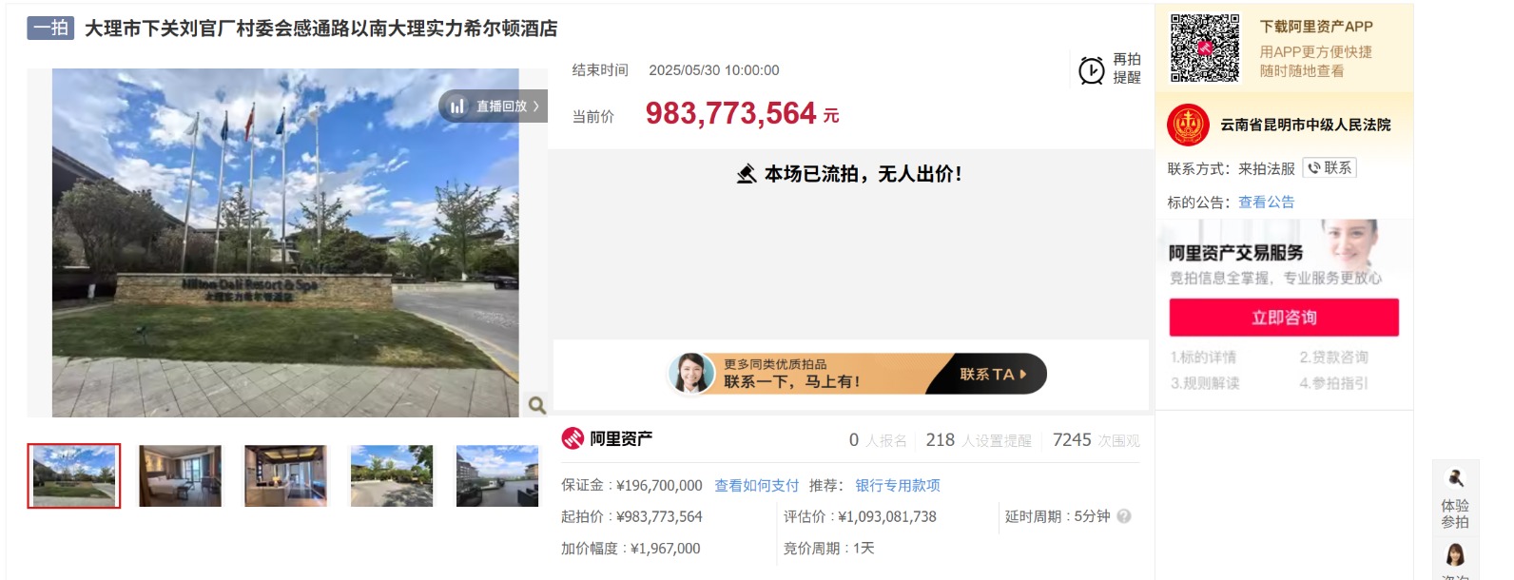Click the deposit amount ¥196,700,000
This screenshot has width=1514, height=580.
[x=659, y=485]
